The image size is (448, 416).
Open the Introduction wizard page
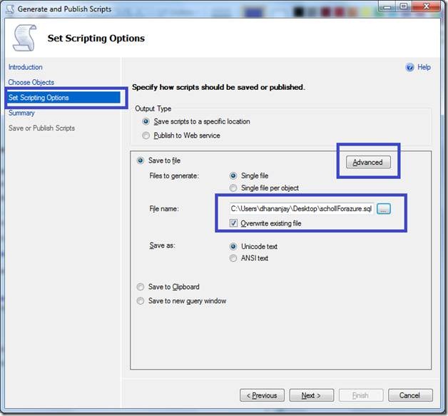pyautogui.click(x=25, y=67)
